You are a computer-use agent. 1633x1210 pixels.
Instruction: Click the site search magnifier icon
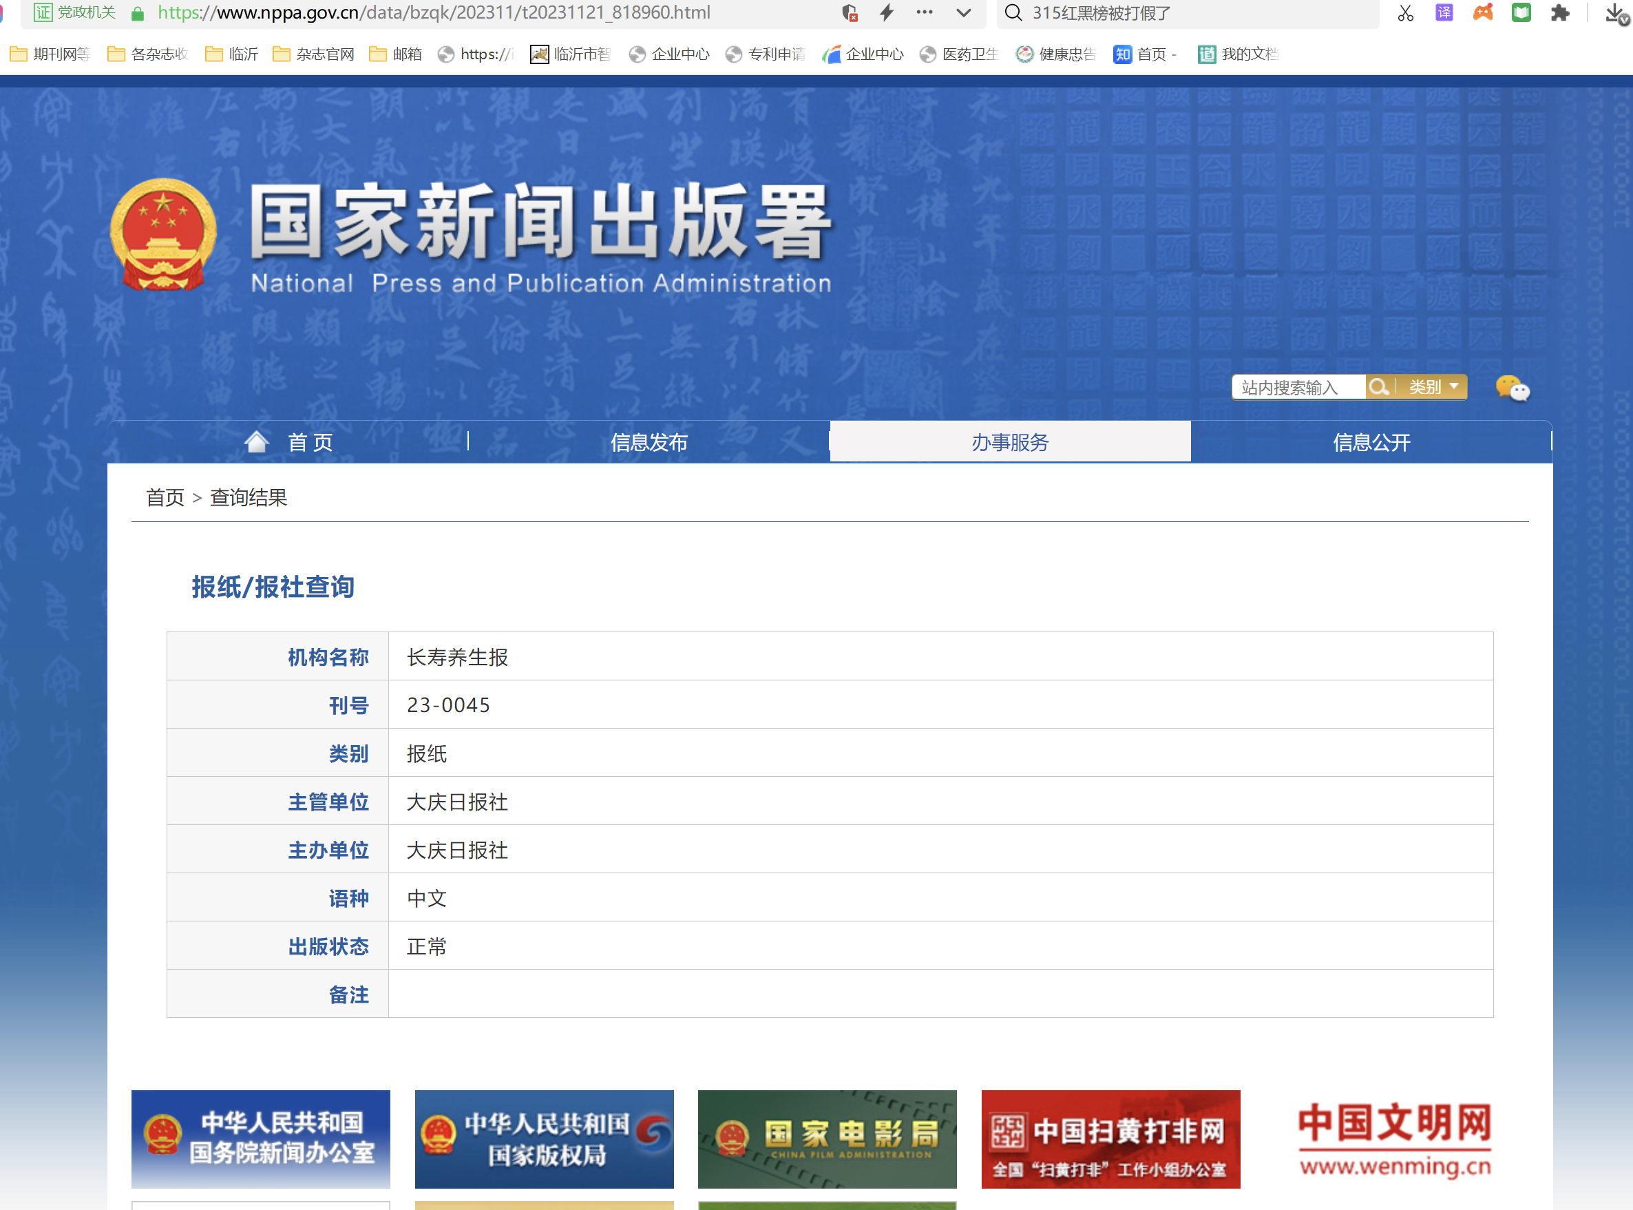[1378, 387]
